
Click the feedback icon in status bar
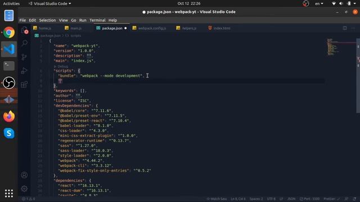coord(346,199)
